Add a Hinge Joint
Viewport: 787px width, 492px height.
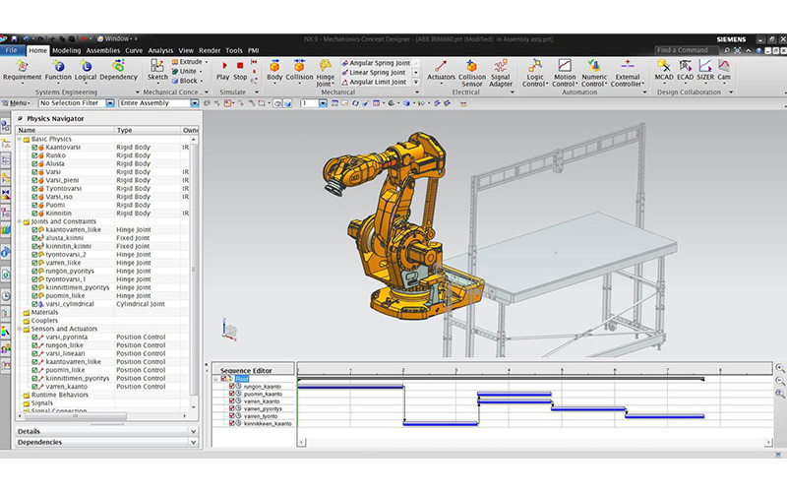point(326,73)
